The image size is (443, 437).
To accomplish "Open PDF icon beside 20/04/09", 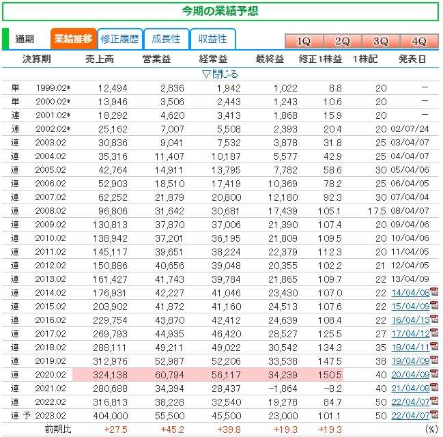I will point(434,374).
